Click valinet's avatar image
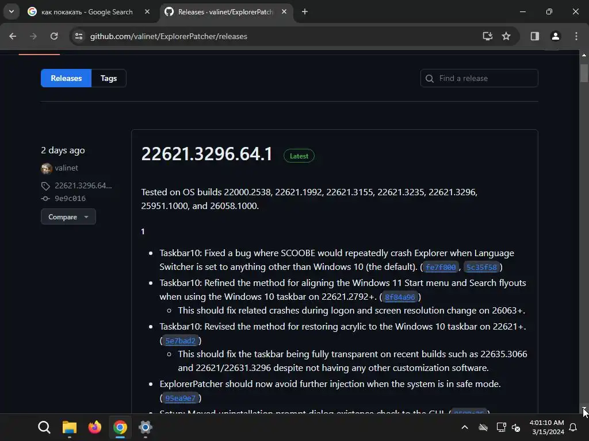 click(x=46, y=168)
